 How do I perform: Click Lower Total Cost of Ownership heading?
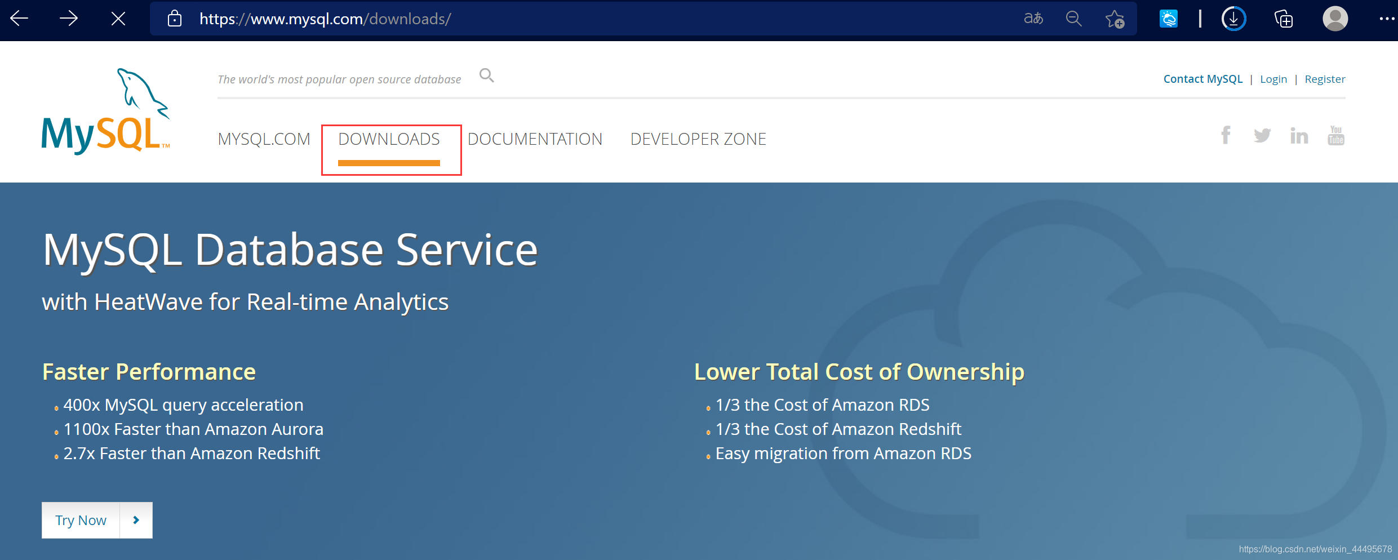click(x=859, y=372)
